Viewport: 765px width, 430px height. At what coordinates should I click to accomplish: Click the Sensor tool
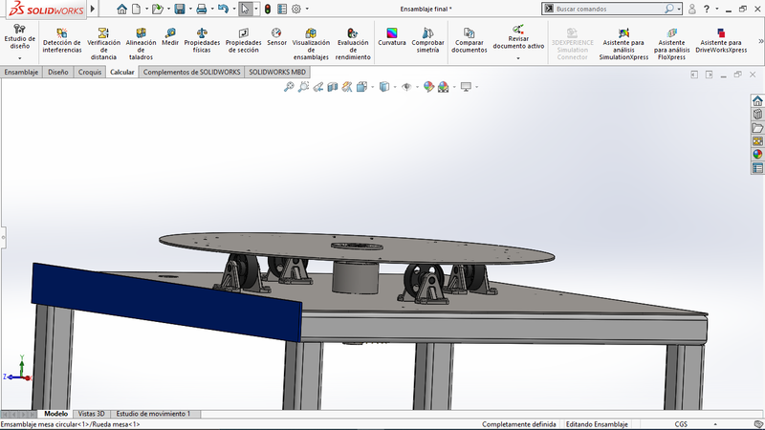[x=276, y=37]
